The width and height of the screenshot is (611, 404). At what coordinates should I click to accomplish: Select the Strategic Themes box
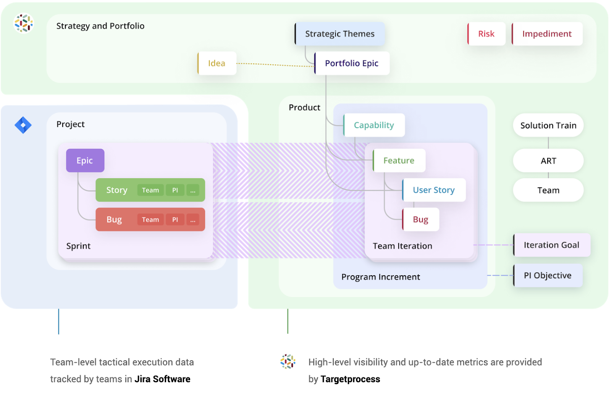point(339,34)
